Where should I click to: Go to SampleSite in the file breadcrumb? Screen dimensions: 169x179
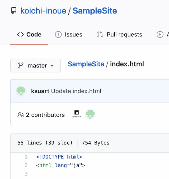click(86, 64)
